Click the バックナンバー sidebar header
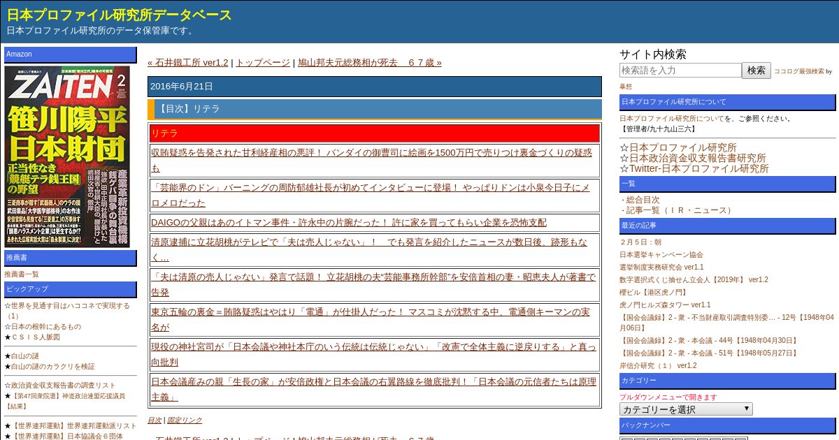 pyautogui.click(x=727, y=425)
